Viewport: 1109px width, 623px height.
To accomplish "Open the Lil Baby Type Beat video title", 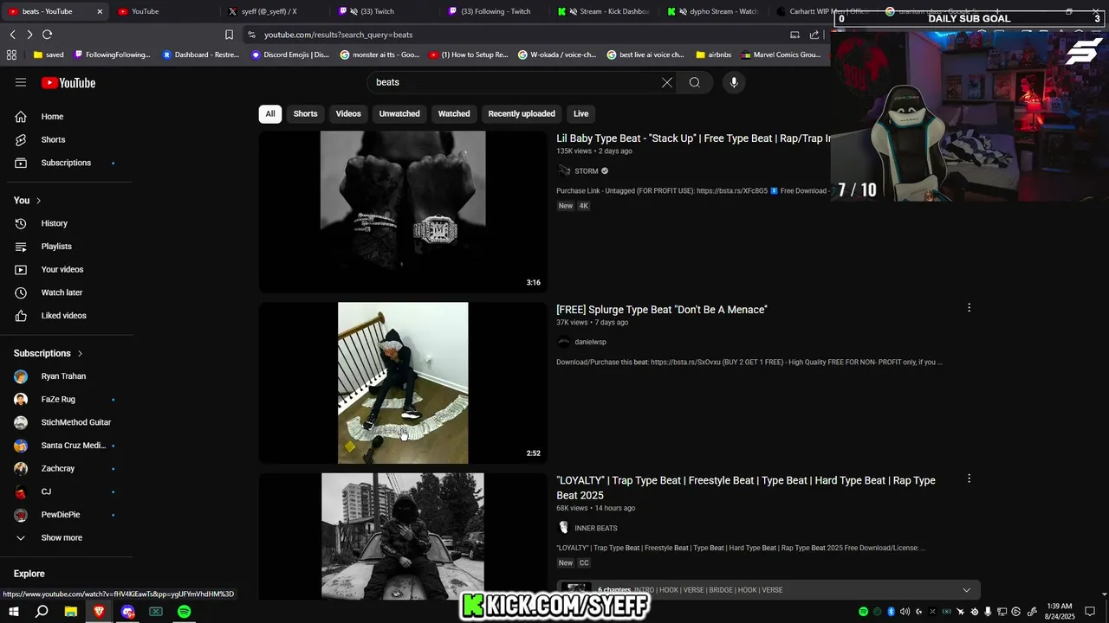I will point(693,138).
